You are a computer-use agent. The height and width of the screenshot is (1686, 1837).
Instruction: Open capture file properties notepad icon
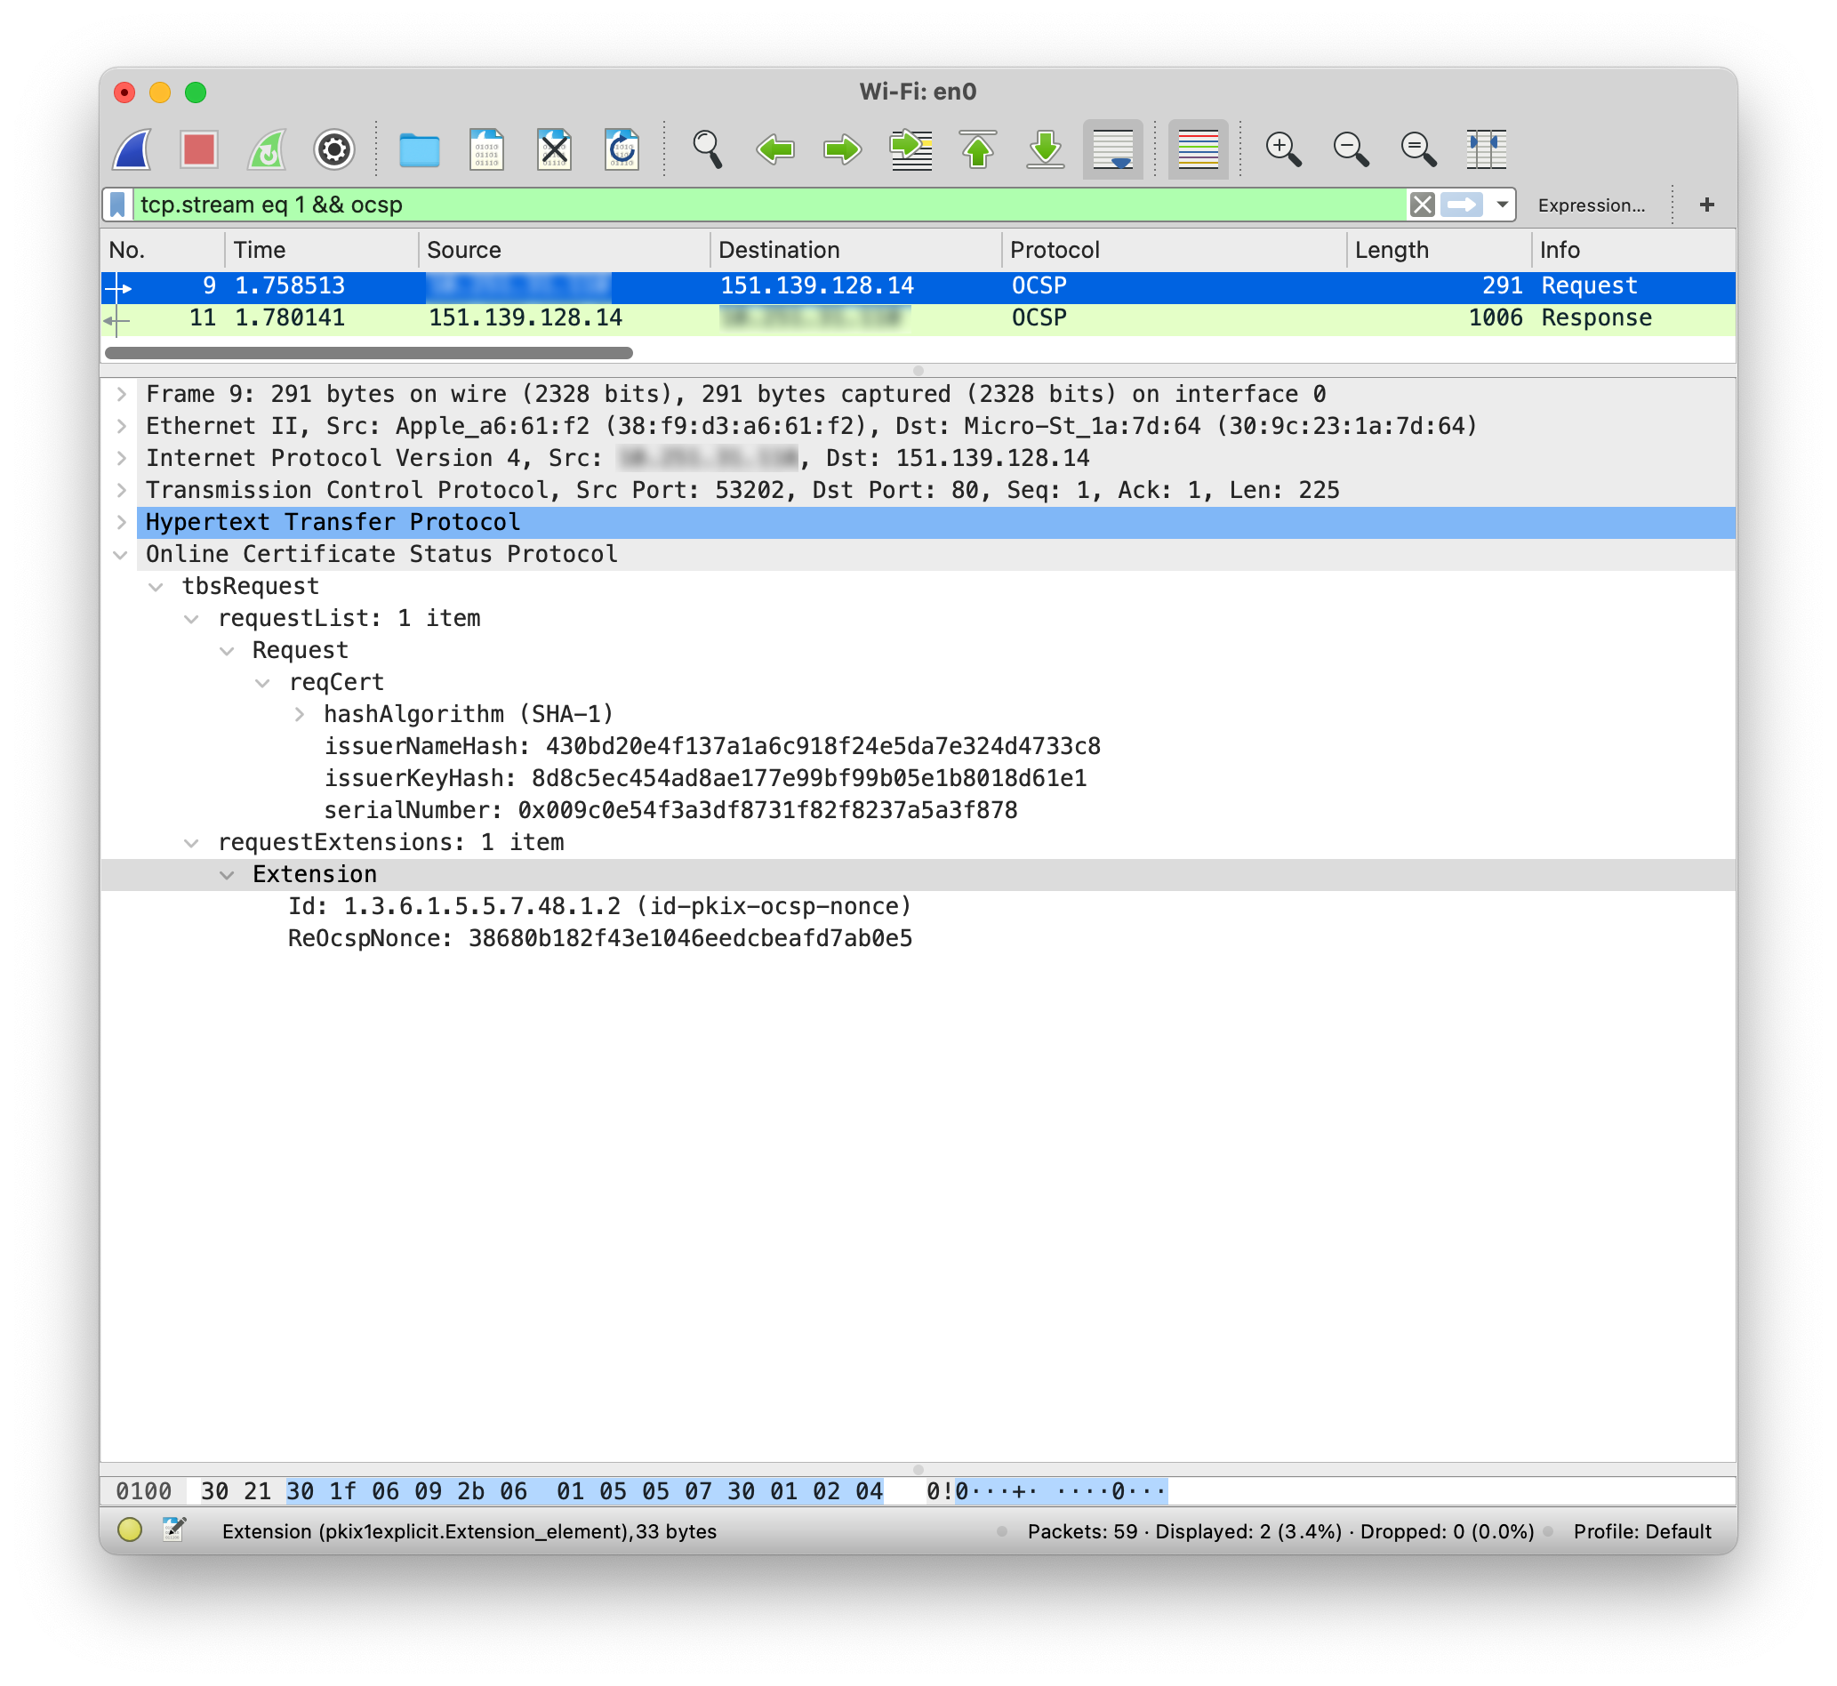pos(173,1530)
